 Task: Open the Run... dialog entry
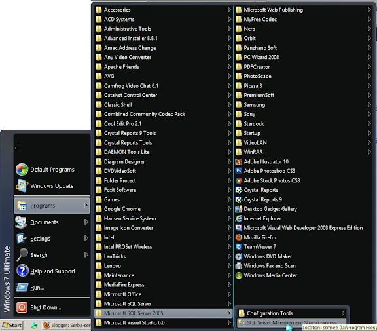pyautogui.click(x=52, y=288)
